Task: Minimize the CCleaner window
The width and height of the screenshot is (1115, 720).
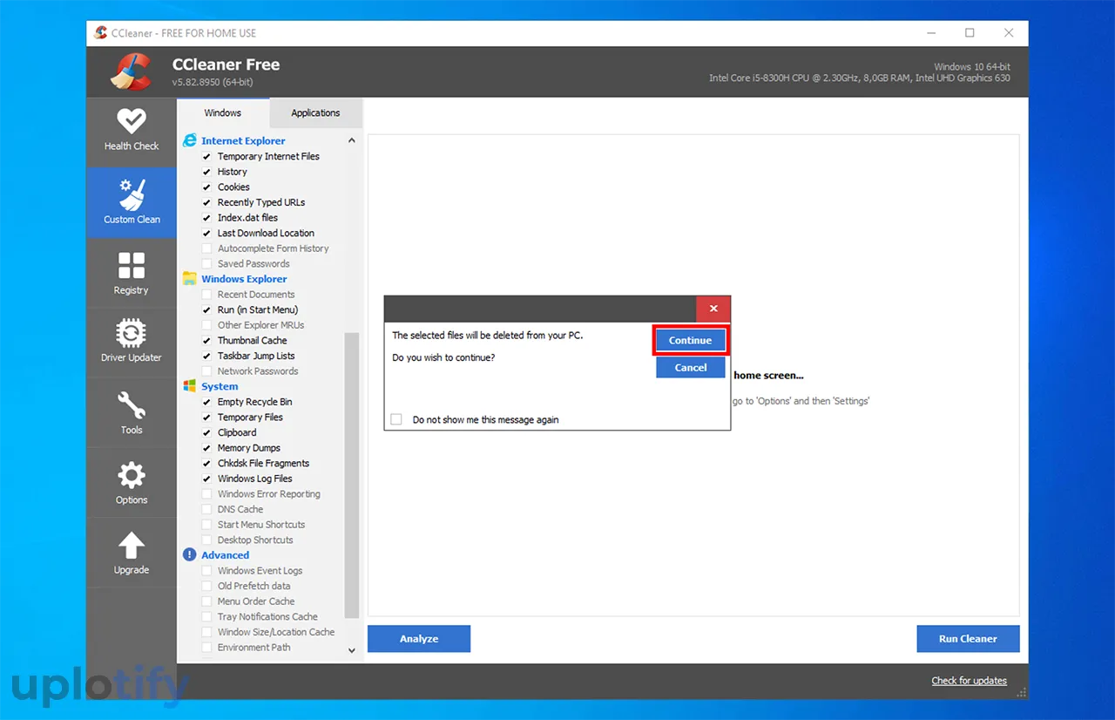Action: (931, 33)
